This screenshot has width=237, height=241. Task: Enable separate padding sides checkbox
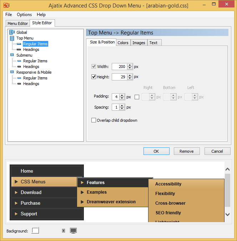(137, 97)
